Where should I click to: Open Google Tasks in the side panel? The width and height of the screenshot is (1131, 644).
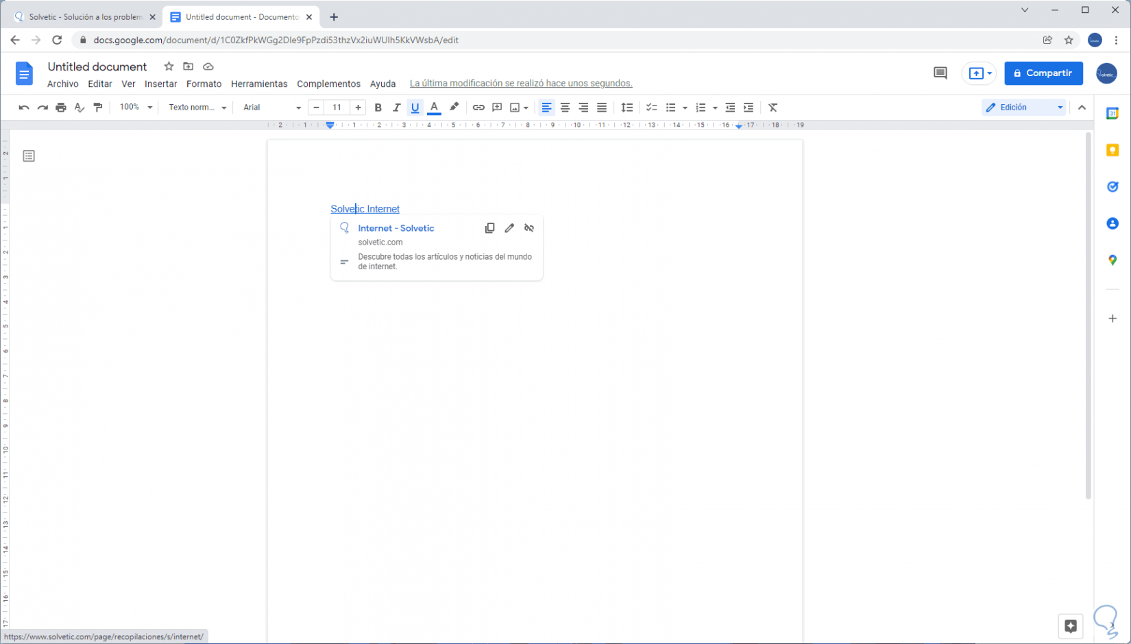coord(1112,186)
